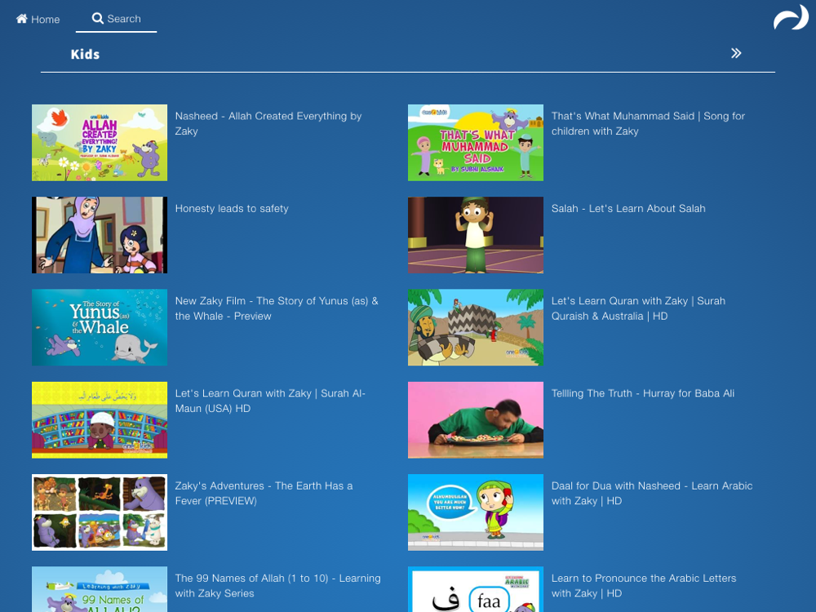Screen dimensions: 816x612
Task: Click the Search magnifier icon
Action: pos(97,18)
